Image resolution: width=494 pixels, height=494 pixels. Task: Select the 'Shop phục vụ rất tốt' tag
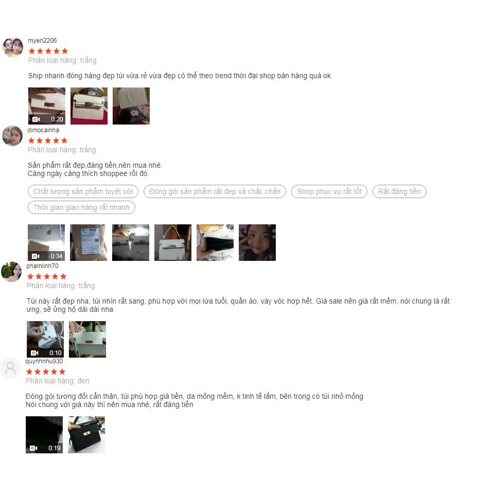pos(329,191)
